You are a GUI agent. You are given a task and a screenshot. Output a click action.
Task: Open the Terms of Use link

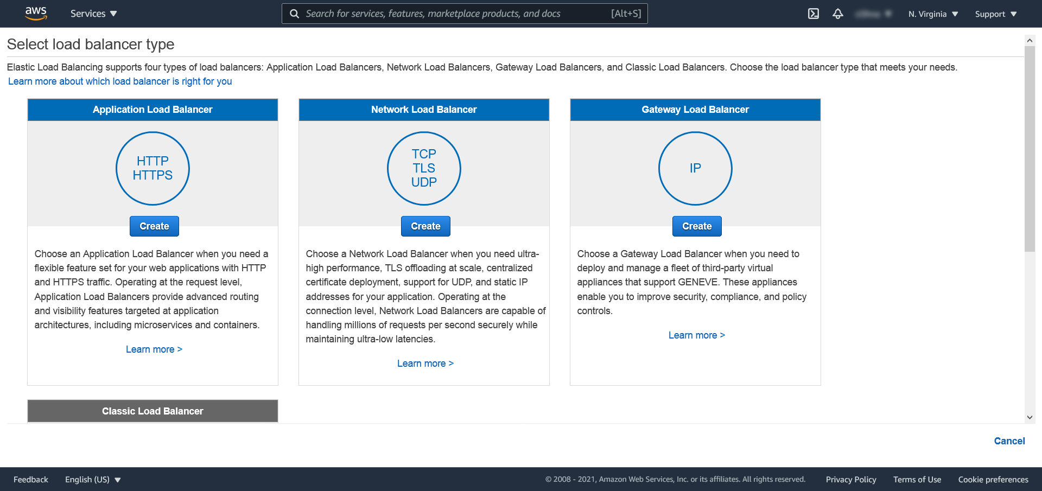pos(917,480)
